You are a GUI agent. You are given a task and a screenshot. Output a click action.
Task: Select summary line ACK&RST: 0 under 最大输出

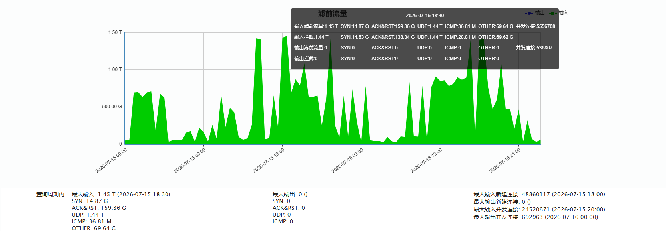(x=289, y=208)
